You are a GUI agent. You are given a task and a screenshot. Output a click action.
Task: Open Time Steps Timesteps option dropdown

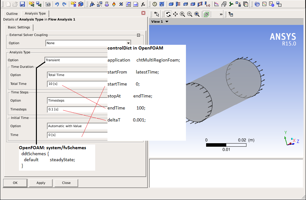pyautogui.click(x=77, y=101)
